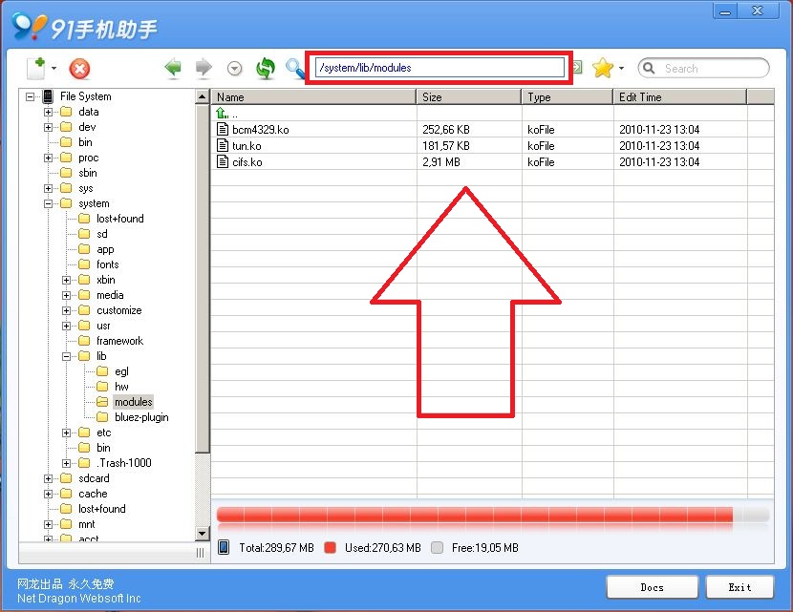Expand the dev folder node
This screenshot has width=793, height=612.
click(x=48, y=127)
